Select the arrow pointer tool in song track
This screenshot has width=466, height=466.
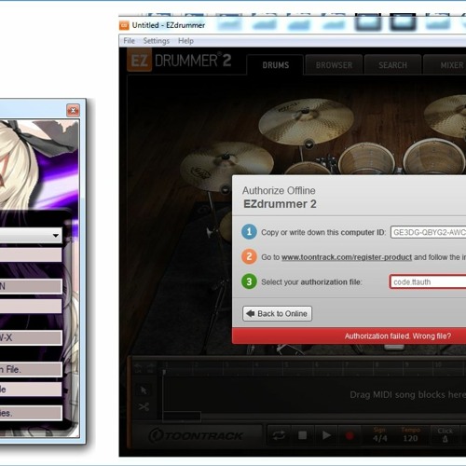pyautogui.click(x=144, y=391)
